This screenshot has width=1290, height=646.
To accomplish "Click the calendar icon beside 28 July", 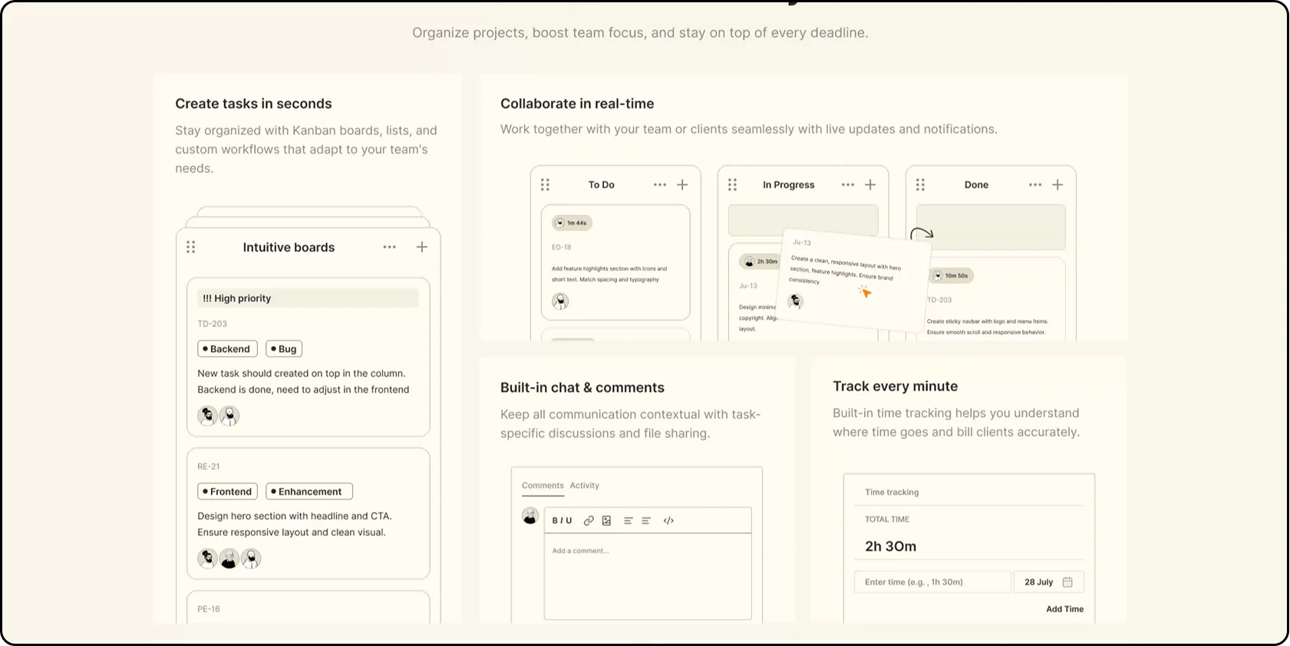I will 1067,582.
